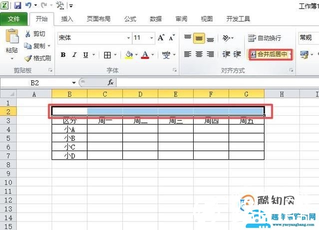The image size is (319, 230).
Task: Click the Excel application icon at top-left
Action: 4,5
